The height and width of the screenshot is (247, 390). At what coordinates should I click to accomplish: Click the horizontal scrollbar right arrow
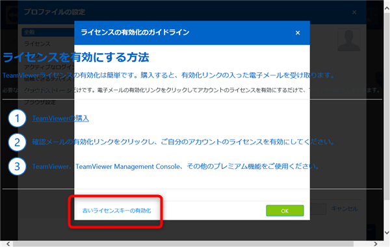point(376,244)
